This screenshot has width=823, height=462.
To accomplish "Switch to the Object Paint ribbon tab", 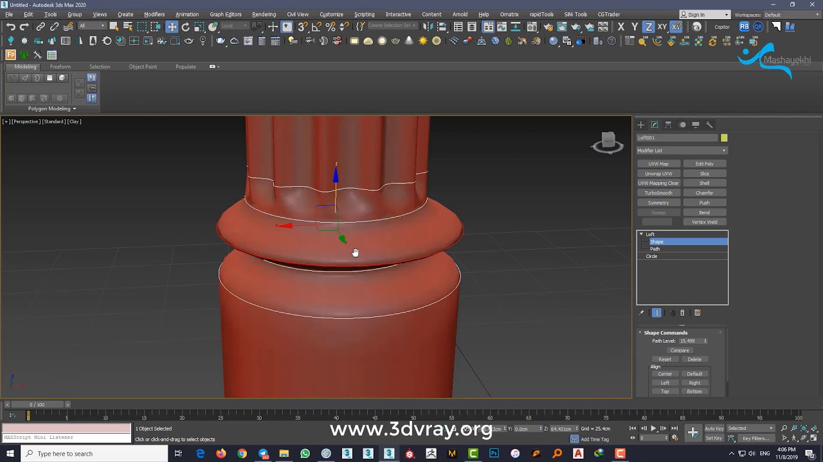I will [142, 67].
